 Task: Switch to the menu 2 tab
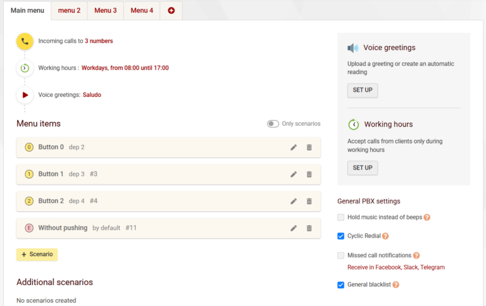69,11
